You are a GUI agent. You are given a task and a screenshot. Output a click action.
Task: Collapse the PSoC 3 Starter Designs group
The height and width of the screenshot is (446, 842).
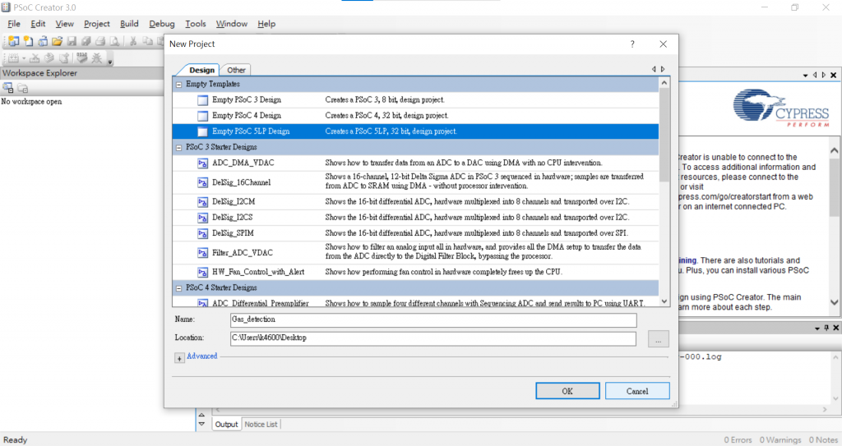(x=178, y=147)
